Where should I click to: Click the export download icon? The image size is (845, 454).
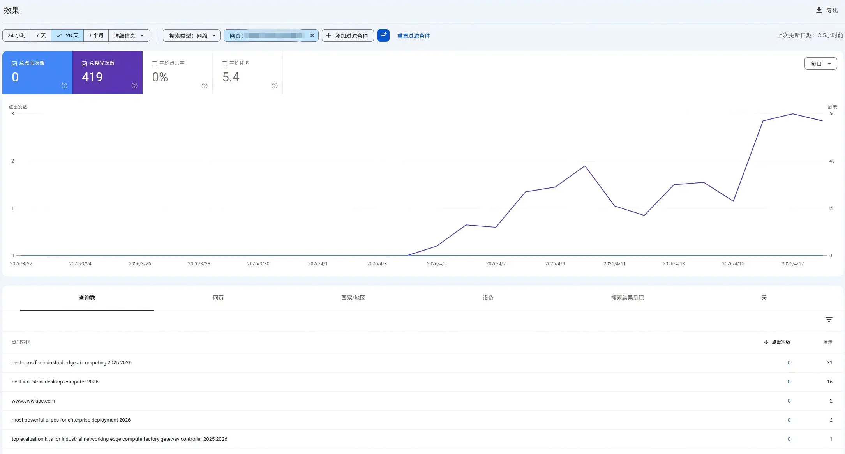[819, 10]
